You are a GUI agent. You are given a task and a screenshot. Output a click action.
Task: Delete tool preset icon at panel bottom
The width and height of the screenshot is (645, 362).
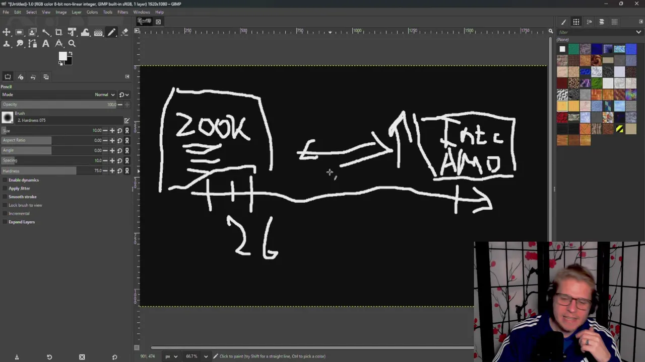click(x=82, y=357)
